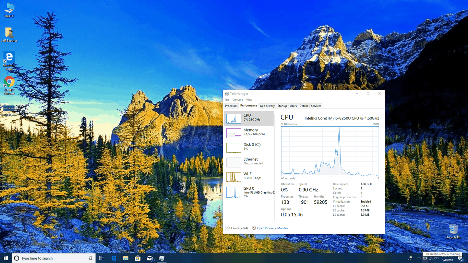
Task: Open the Options menu in Task Manager
Action: pos(238,100)
